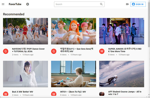The width and height of the screenshot is (150, 98).
Task: Open the hamburger menu
Action: [3, 4]
